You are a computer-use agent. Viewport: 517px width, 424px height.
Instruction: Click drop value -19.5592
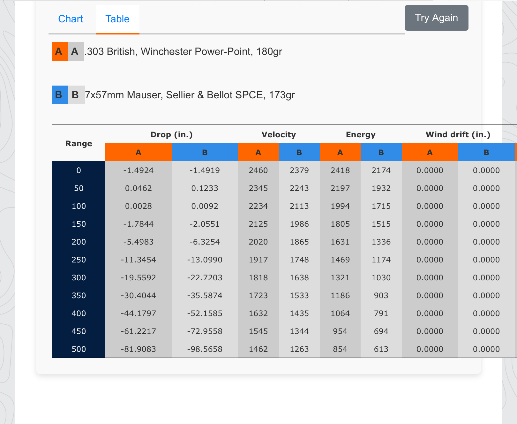(x=139, y=277)
